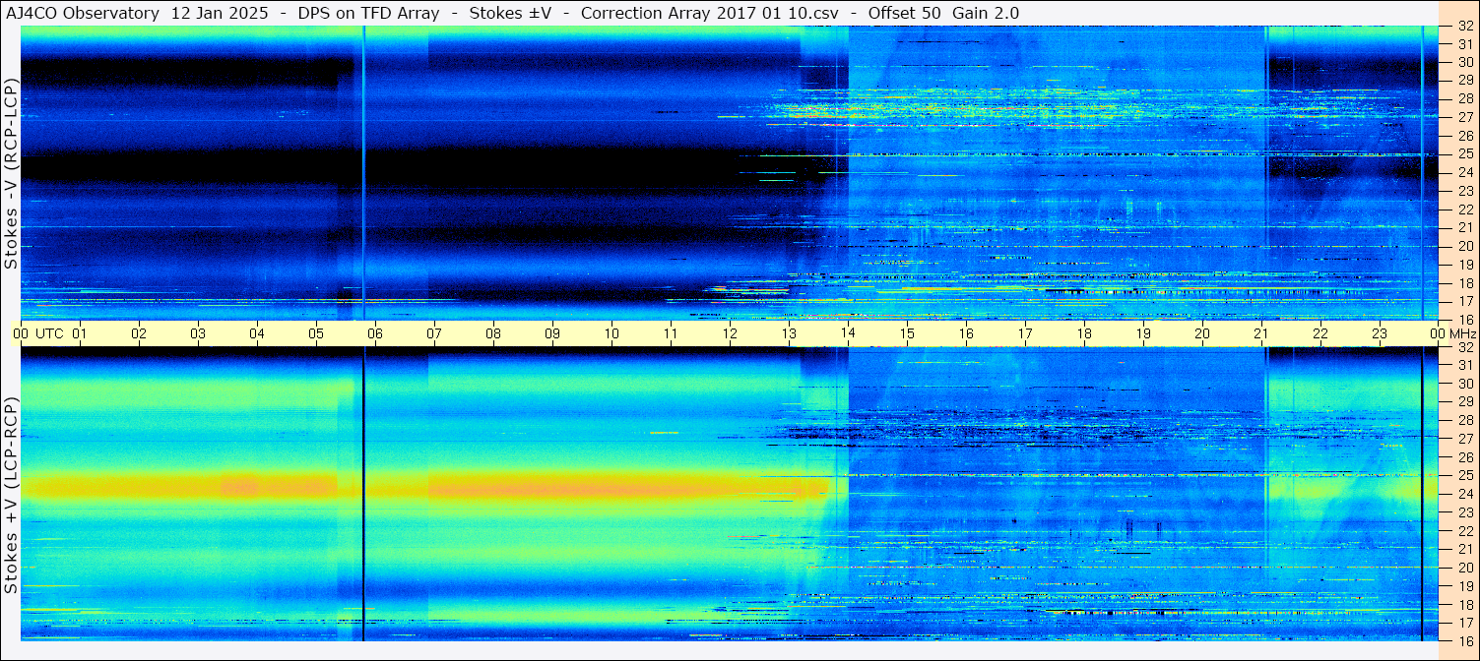Click the '00 UTC' time axis label
The image size is (1480, 661).
pos(38,333)
